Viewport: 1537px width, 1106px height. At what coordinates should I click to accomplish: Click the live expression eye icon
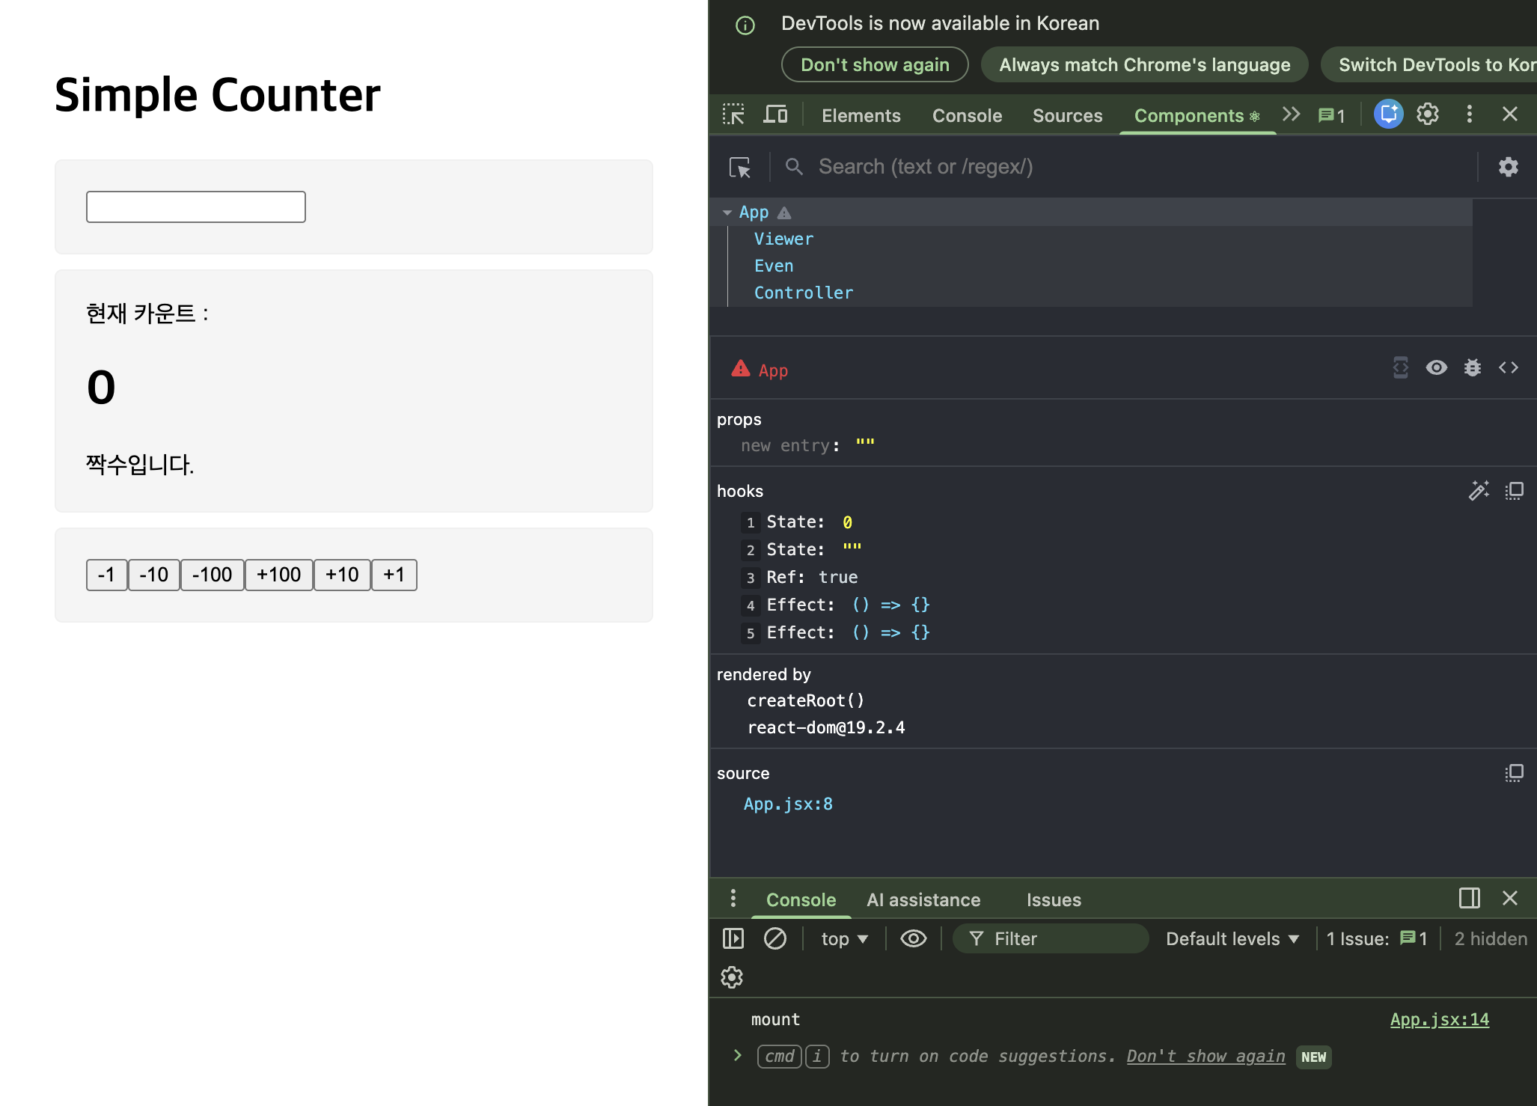click(913, 938)
